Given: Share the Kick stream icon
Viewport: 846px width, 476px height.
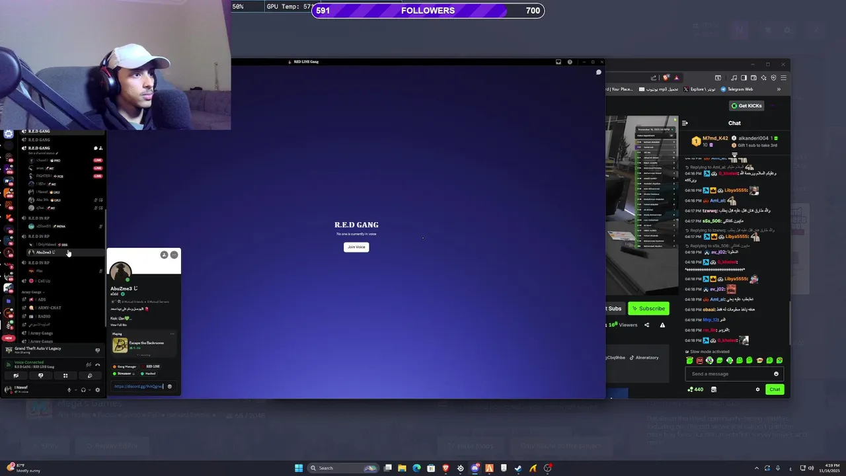Looking at the screenshot, I should (646, 325).
